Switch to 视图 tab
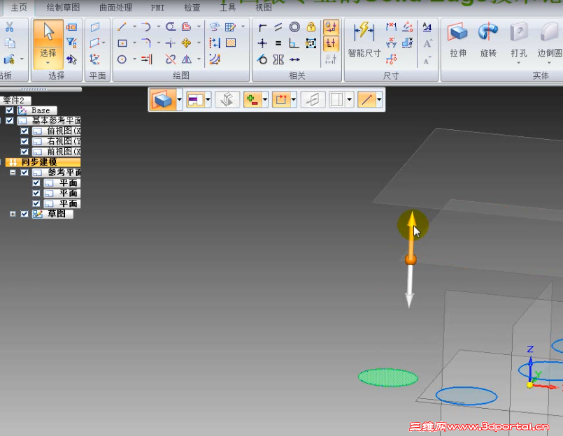The image size is (563, 436). [x=263, y=8]
